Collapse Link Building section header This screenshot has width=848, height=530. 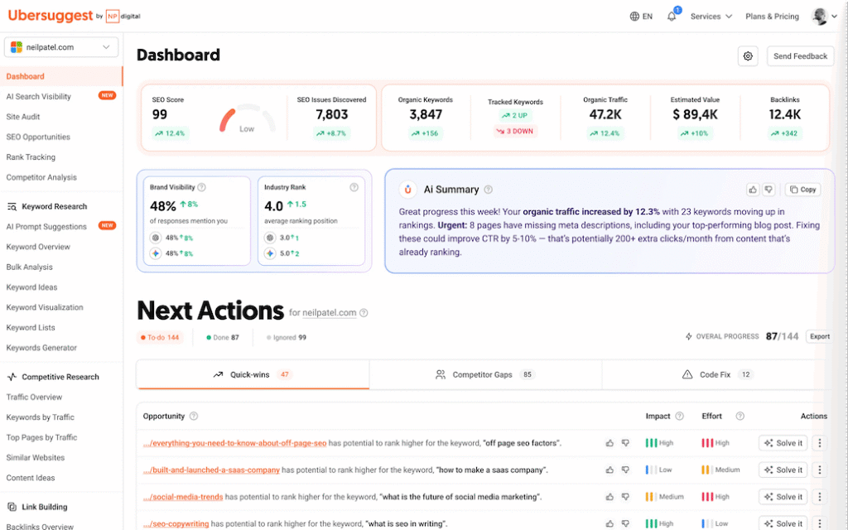point(37,507)
